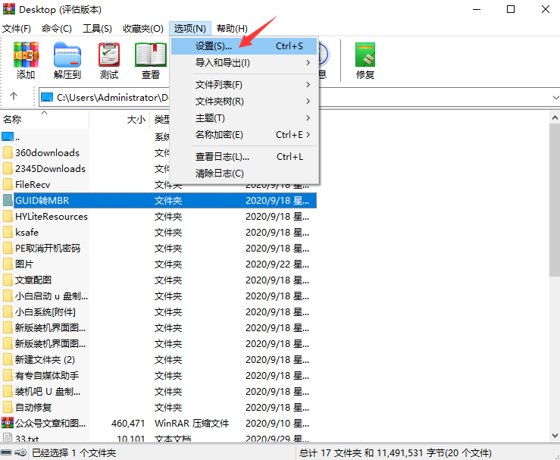Select the HYLiteResources folder row

coord(52,217)
